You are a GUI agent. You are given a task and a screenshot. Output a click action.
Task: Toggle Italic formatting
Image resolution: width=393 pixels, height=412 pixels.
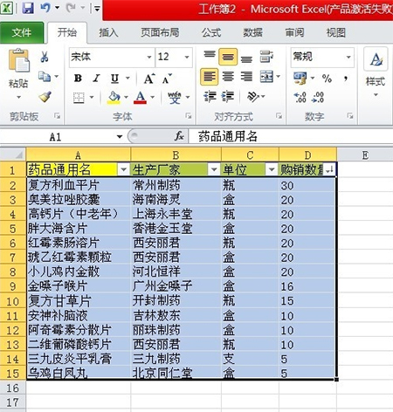[x=96, y=79]
